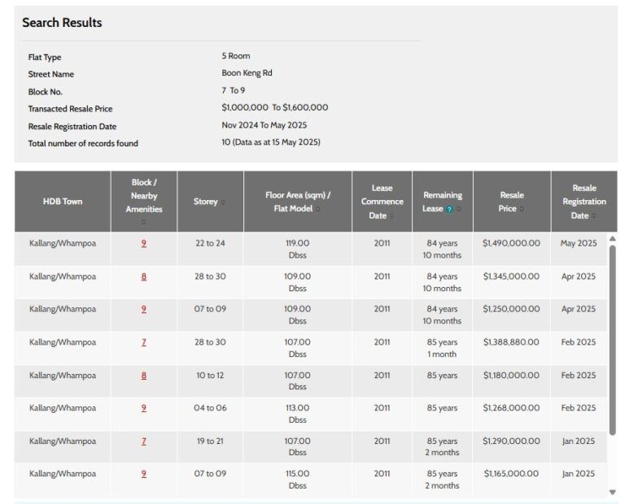Open Block 8 link for $1,180,000 flat
This screenshot has width=625, height=504.
tap(144, 376)
